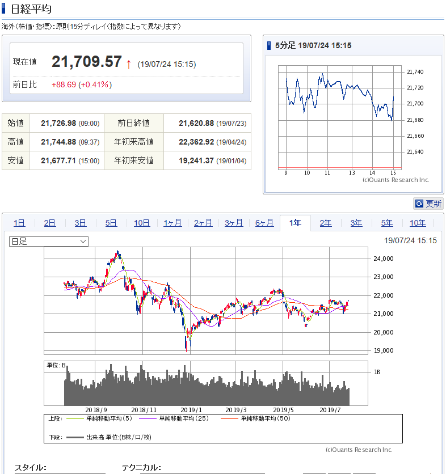The height and width of the screenshot is (474, 446).
Task: Show the 2ヶ月 chart period
Action: pyautogui.click(x=203, y=223)
